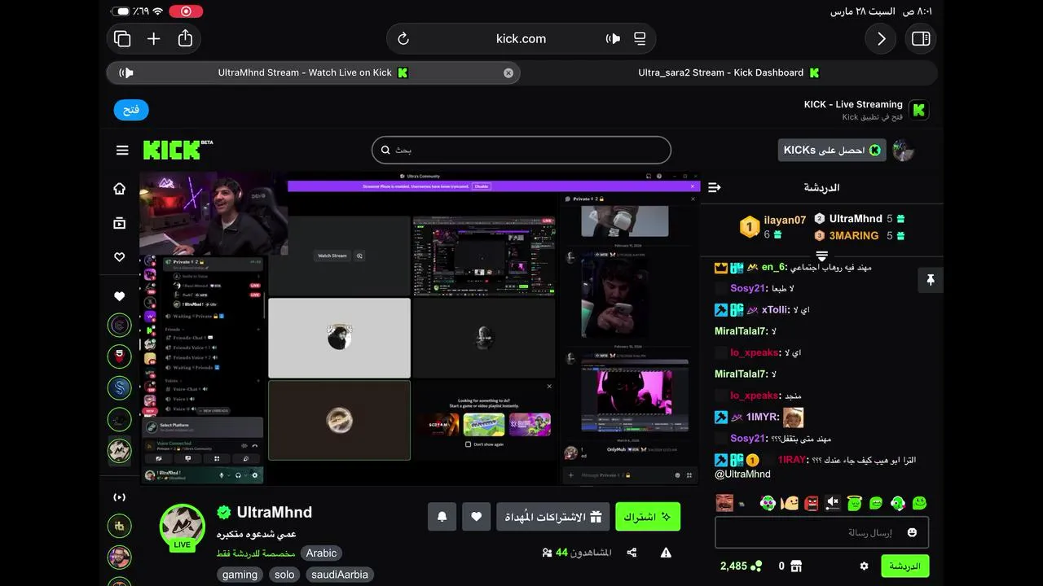The height and width of the screenshot is (586, 1043).
Task: Insert the muted speaker emote
Action: (x=833, y=503)
